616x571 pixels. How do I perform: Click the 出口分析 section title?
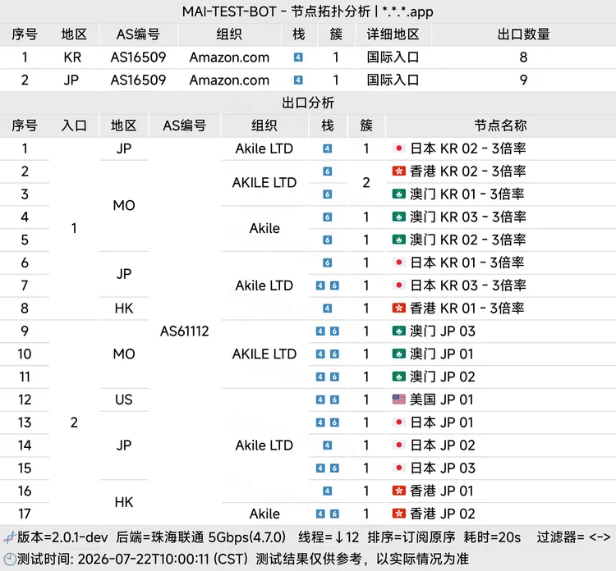(x=308, y=103)
